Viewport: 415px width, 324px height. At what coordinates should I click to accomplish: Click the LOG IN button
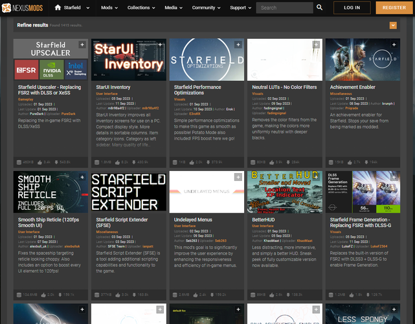point(352,8)
